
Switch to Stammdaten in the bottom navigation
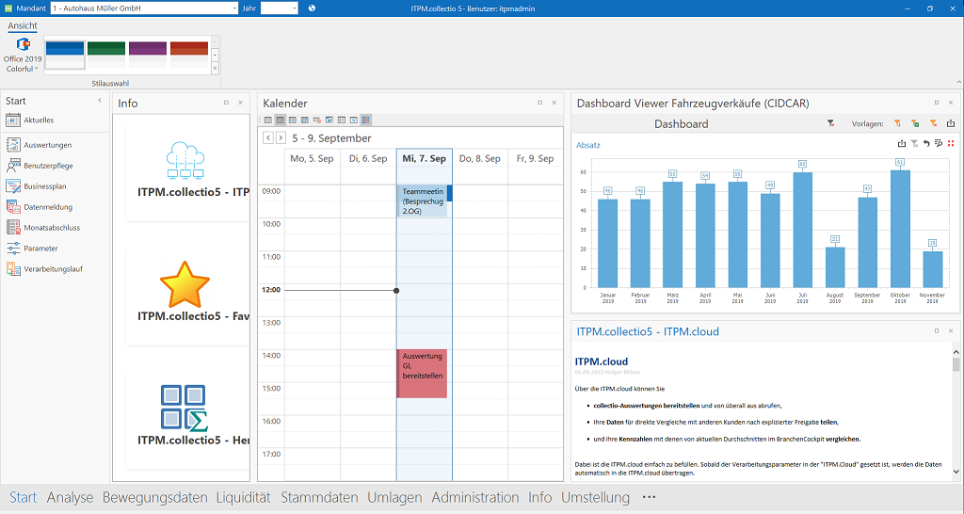320,497
